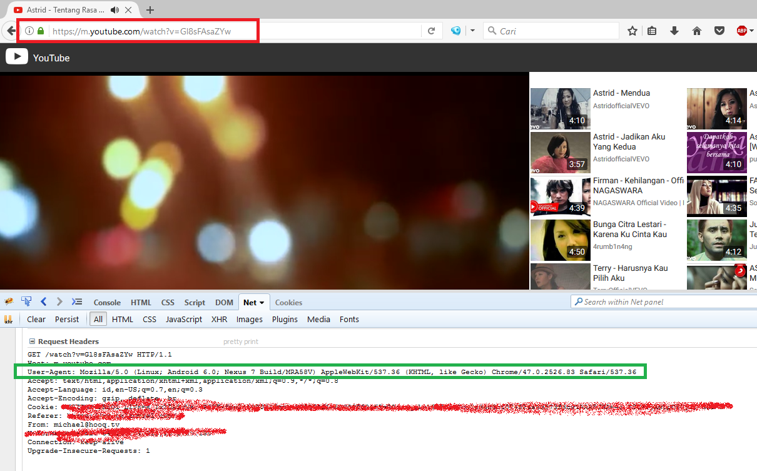Filter Net requests by Plugins
The width and height of the screenshot is (757, 471).
[x=285, y=319]
